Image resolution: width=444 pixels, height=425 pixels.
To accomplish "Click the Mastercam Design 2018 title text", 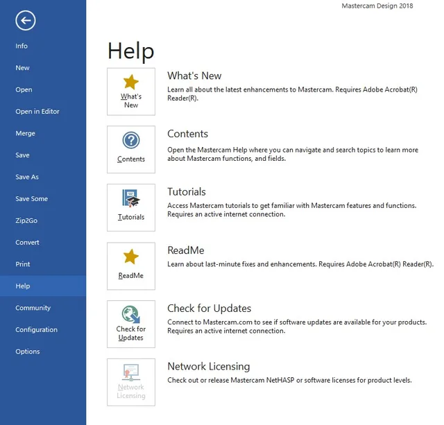I will click(377, 6).
